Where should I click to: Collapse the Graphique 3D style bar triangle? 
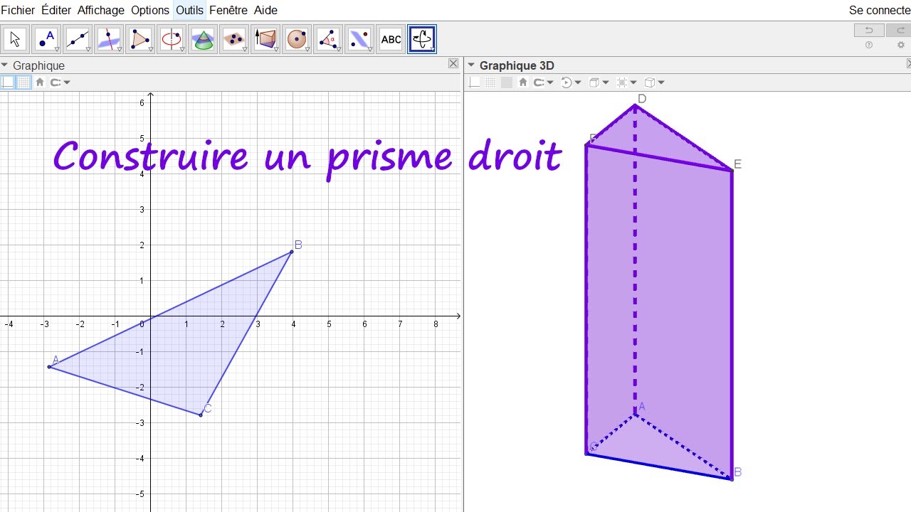pyautogui.click(x=471, y=65)
